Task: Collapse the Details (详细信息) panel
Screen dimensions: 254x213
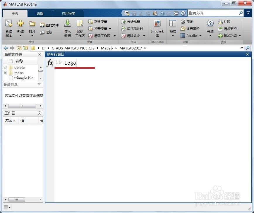Action: click(39, 84)
